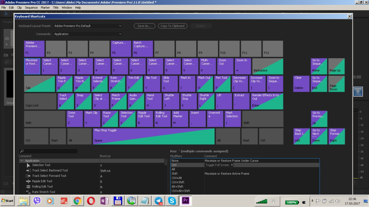Select the Zoom Tool Z key
This screenshot has height=207, width=369.
point(75,119)
